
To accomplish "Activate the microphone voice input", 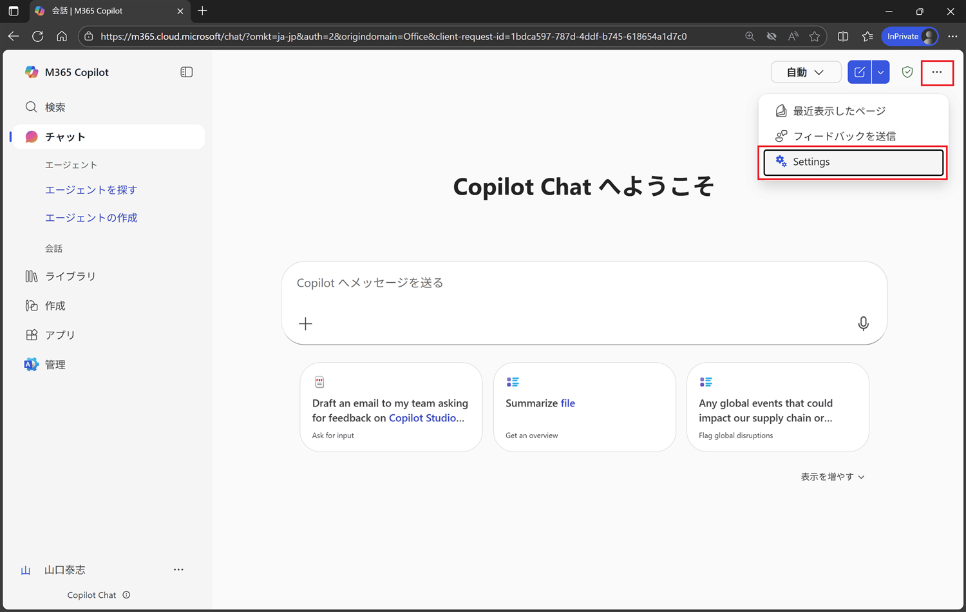I will point(864,323).
